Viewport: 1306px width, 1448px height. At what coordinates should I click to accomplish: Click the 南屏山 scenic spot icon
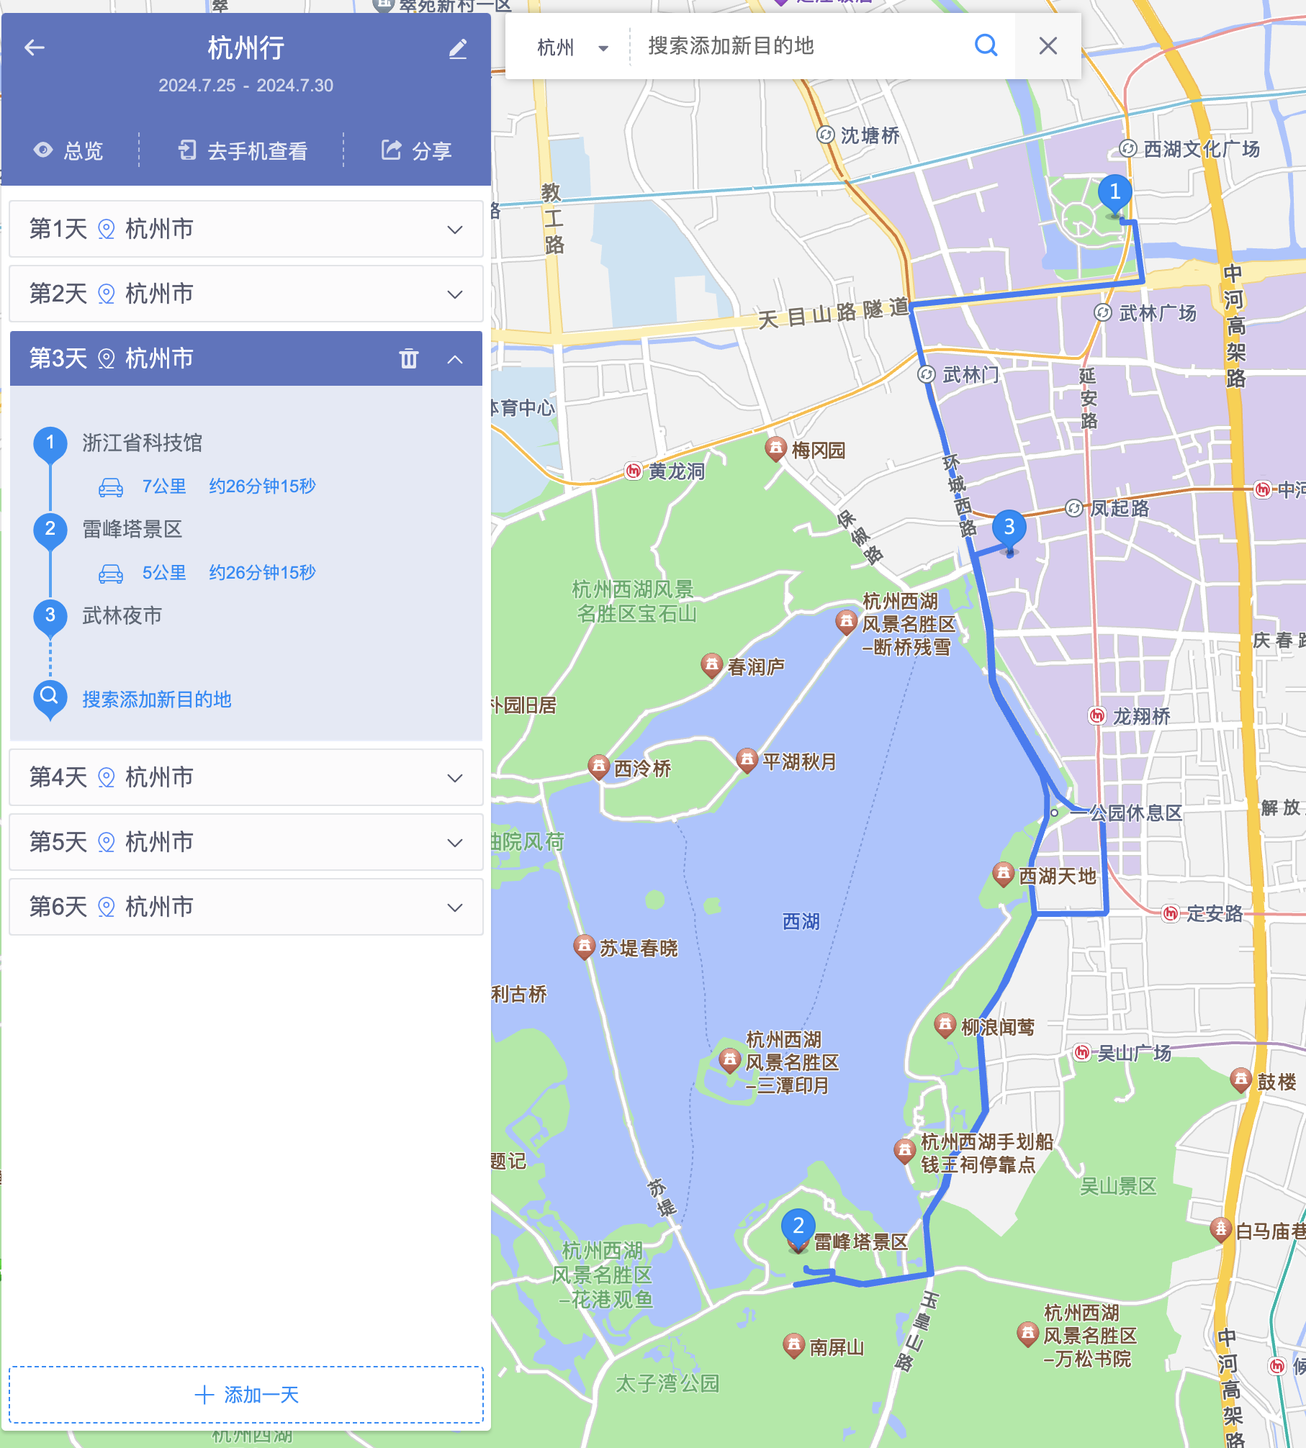tap(793, 1346)
